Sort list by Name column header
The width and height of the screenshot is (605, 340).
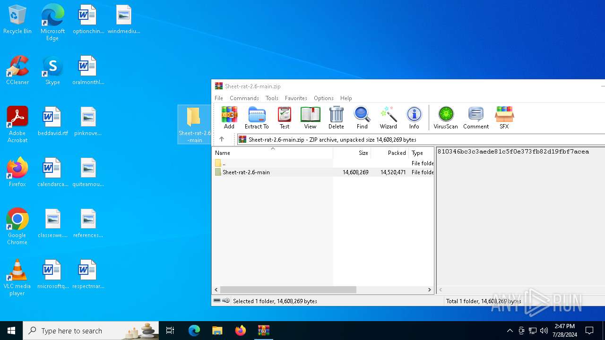272,153
